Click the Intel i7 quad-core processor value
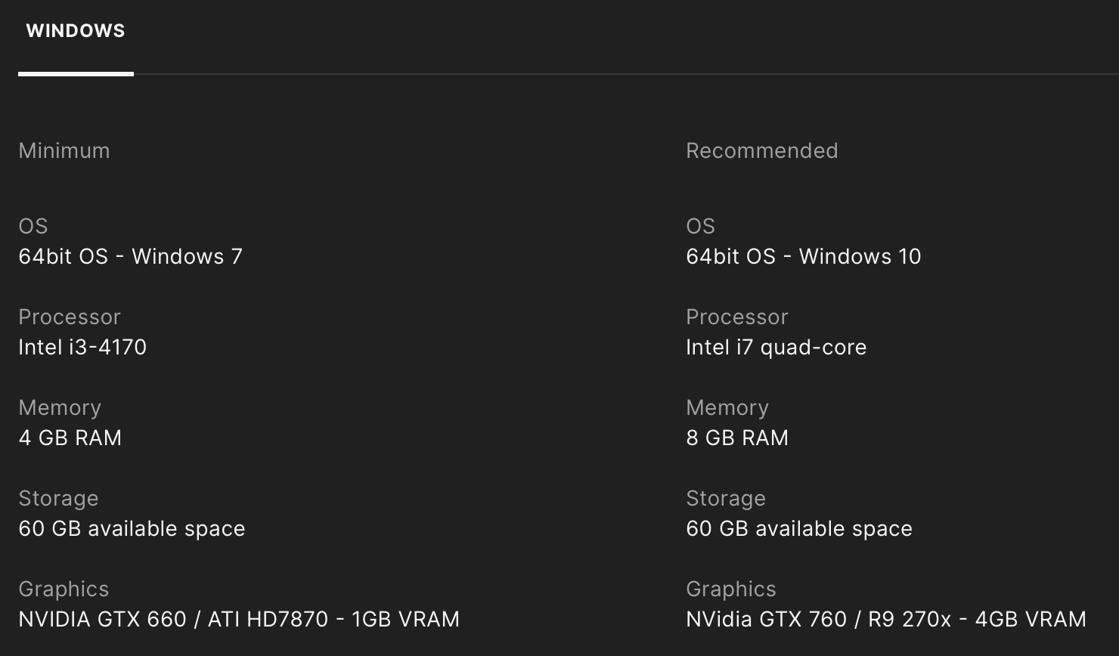This screenshot has height=656, width=1119. (776, 347)
